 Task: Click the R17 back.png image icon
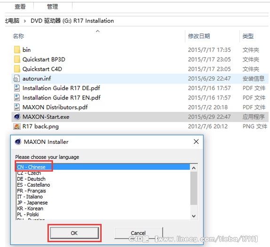click(x=17, y=126)
